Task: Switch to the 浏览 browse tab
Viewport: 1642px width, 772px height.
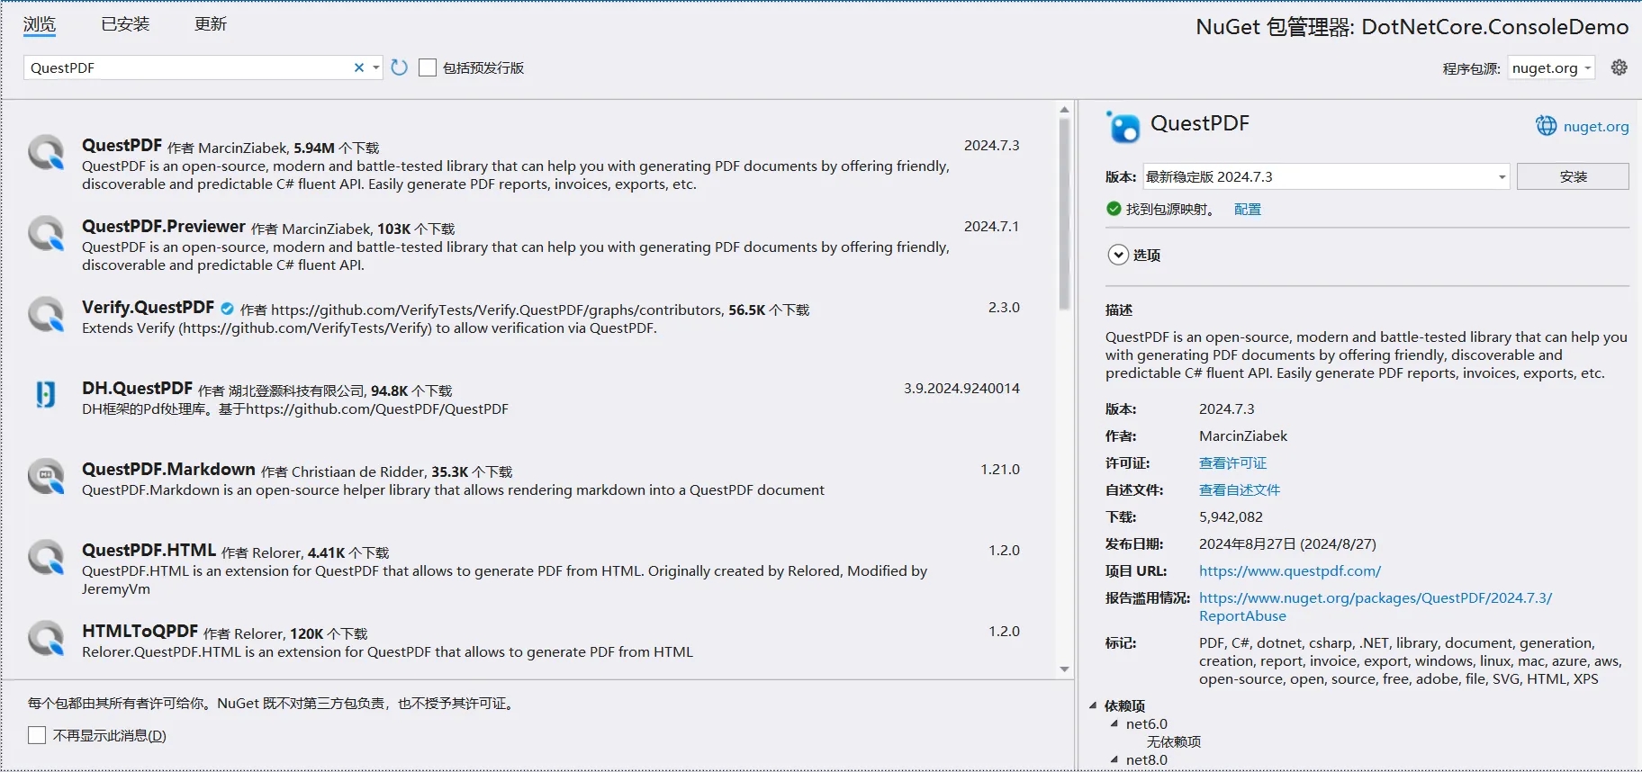Action: (x=40, y=24)
